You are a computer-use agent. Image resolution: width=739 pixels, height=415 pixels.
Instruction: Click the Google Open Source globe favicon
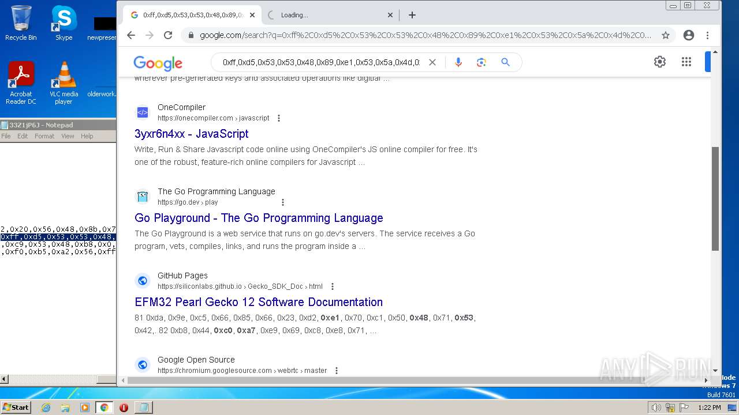pos(143,365)
